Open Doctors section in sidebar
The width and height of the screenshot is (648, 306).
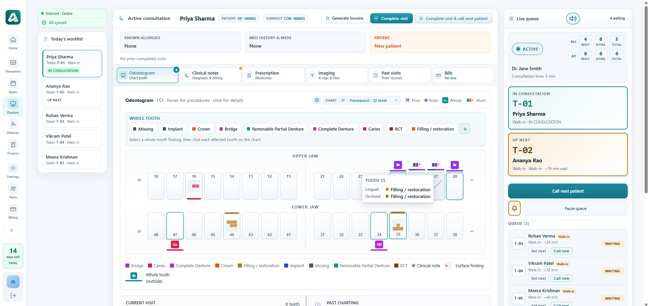[x=13, y=107]
